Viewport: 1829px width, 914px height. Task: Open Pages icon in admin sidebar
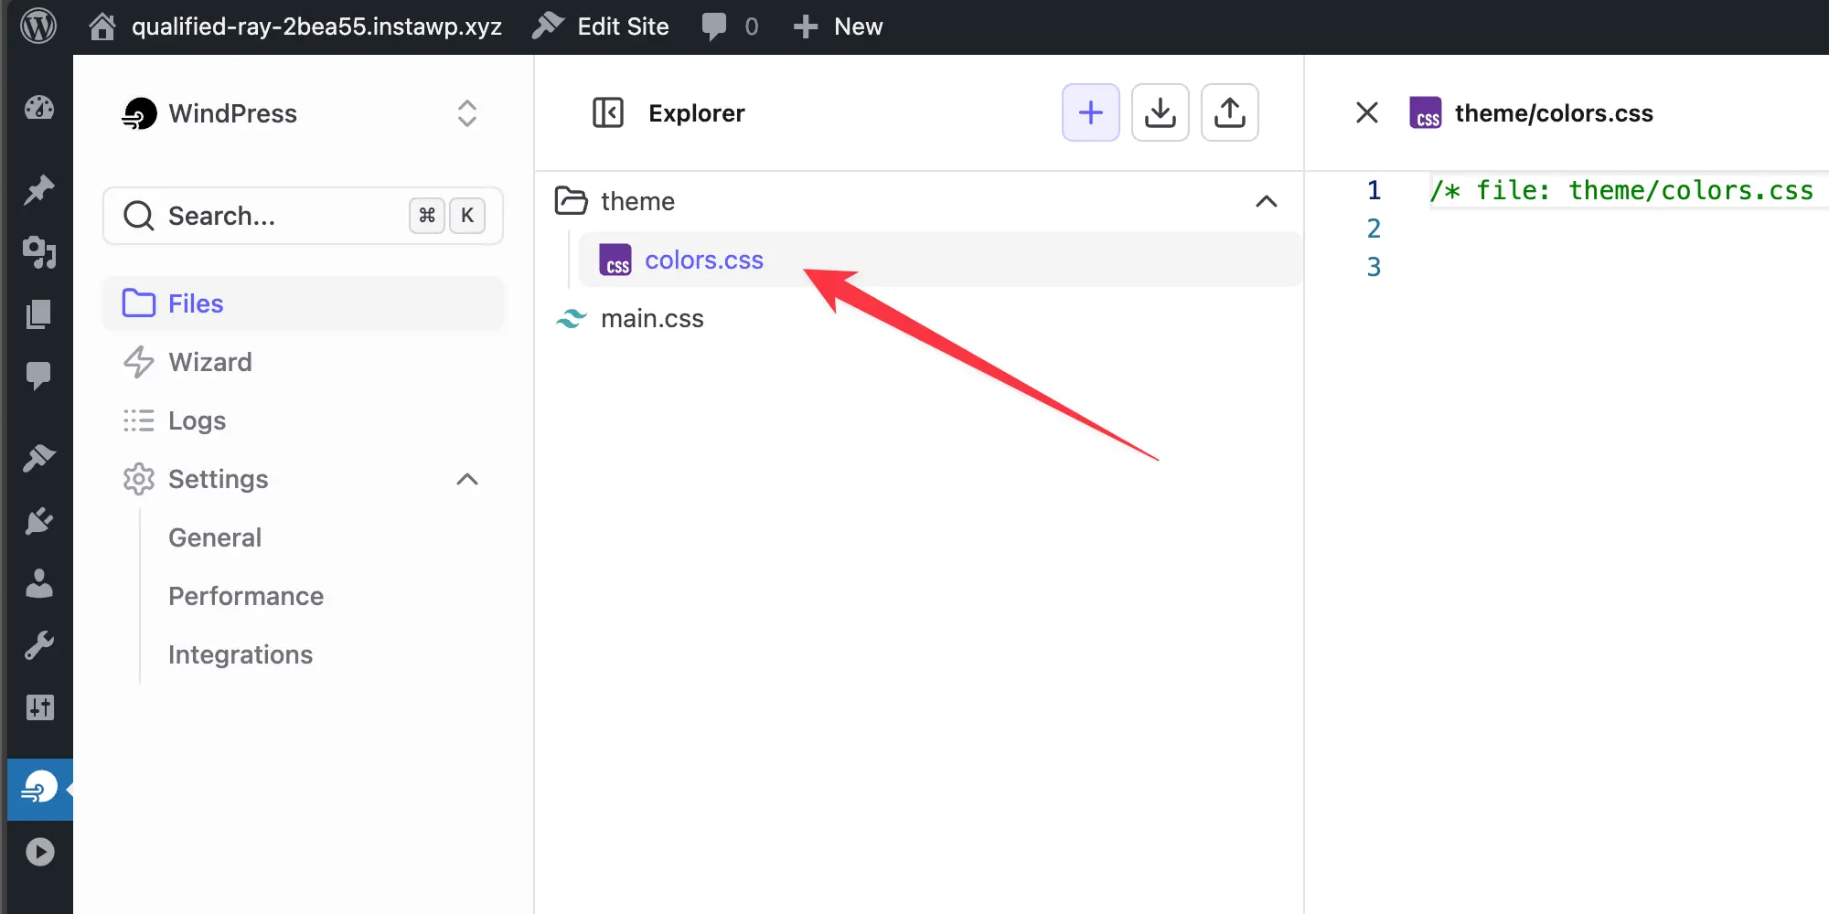pos(39,314)
